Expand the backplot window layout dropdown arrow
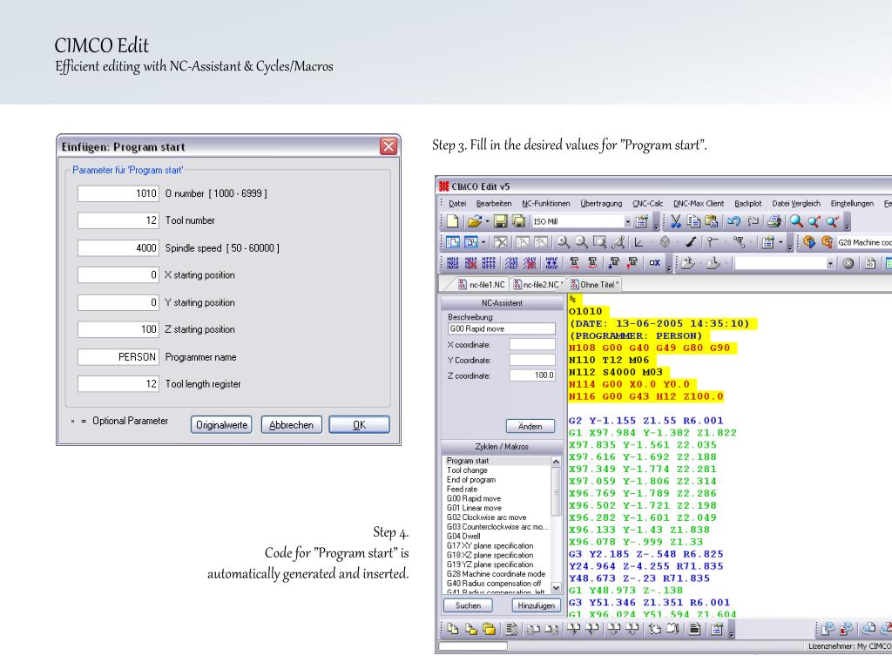Screen dimensions: 892x669 (x=483, y=243)
